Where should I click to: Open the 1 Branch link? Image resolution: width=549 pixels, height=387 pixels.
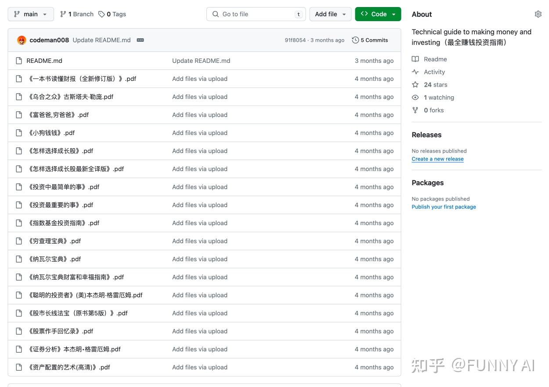pos(77,14)
